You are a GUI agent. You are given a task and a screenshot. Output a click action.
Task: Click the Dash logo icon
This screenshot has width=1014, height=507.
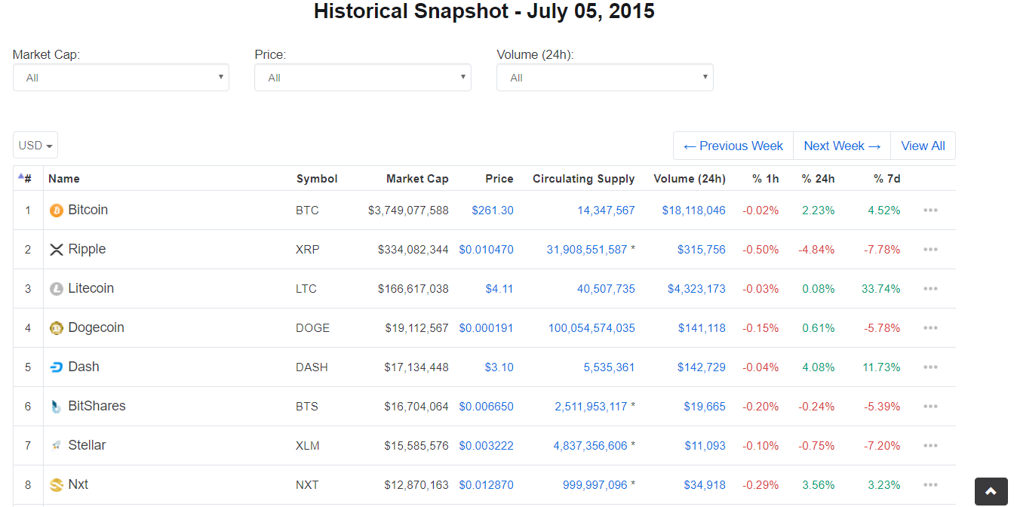click(x=56, y=367)
